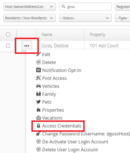Click the circled X icon beside Delete
The width and height of the screenshot is (130, 153).
click(39, 62)
